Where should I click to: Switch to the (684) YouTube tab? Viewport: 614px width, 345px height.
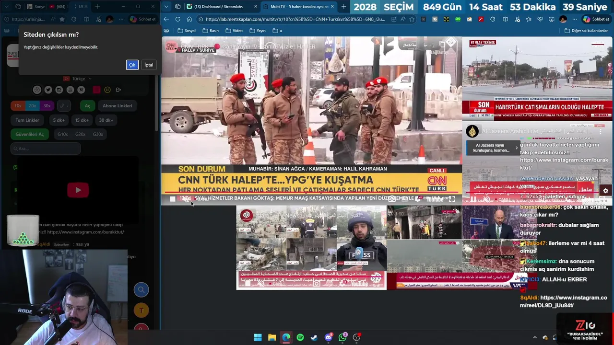click(x=59, y=7)
